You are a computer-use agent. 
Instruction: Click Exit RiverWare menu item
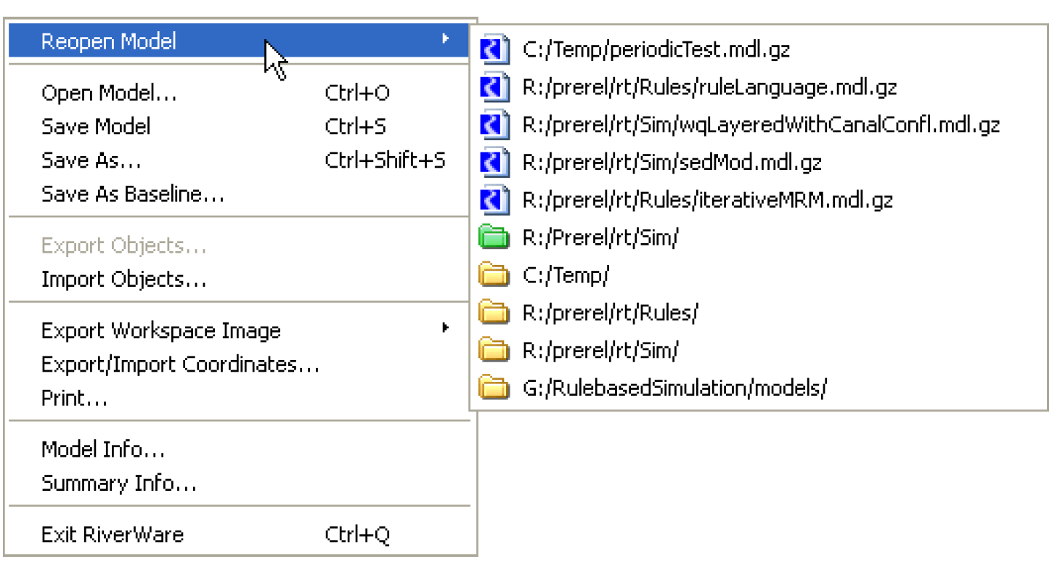113,535
